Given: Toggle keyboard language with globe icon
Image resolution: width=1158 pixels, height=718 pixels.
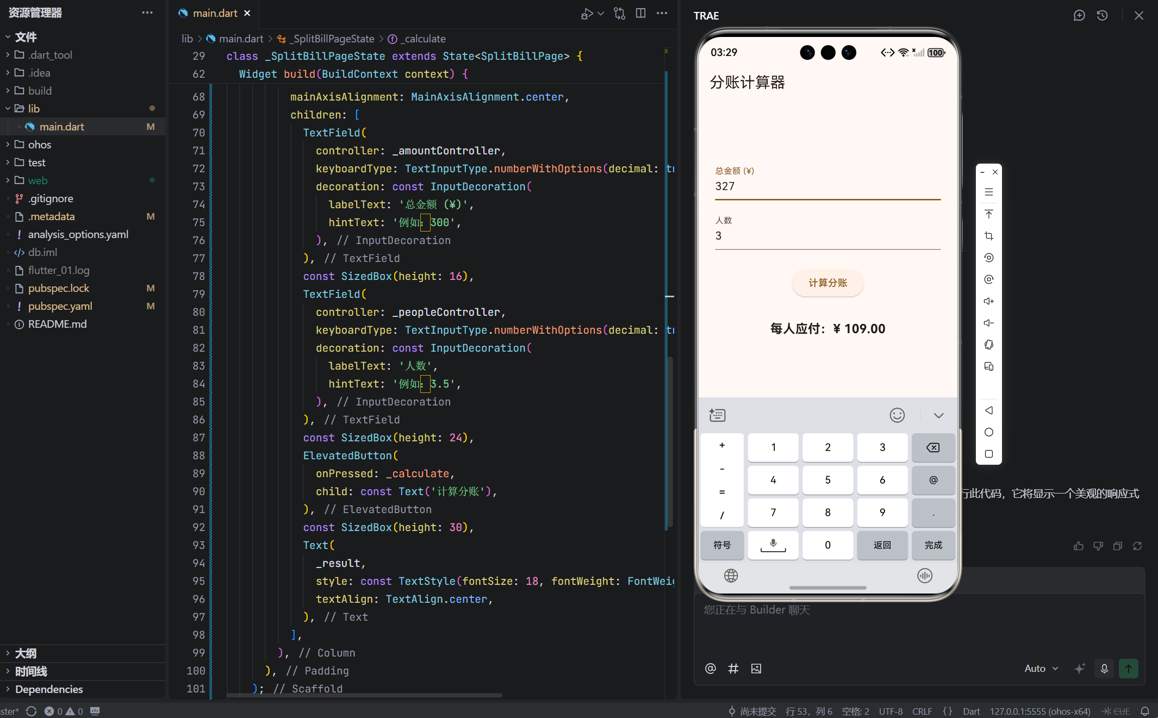Looking at the screenshot, I should pos(731,576).
